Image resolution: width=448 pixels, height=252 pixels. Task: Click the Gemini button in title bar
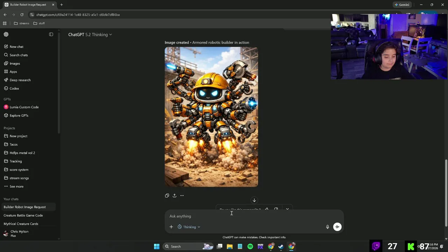pyautogui.click(x=401, y=5)
